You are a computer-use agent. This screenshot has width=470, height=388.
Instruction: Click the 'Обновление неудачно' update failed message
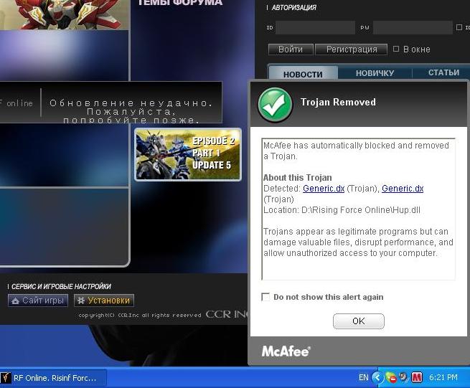tap(131, 111)
